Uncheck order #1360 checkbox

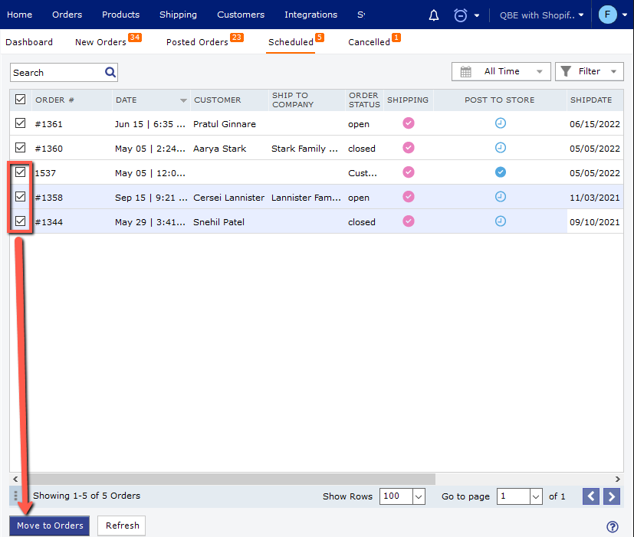20,148
